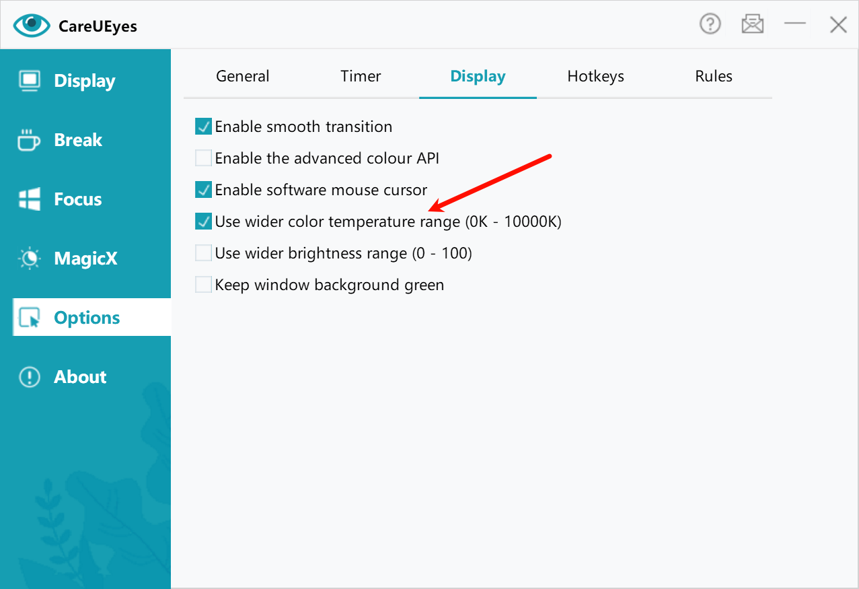Uncheck Enable software mouse cursor

pyautogui.click(x=203, y=190)
